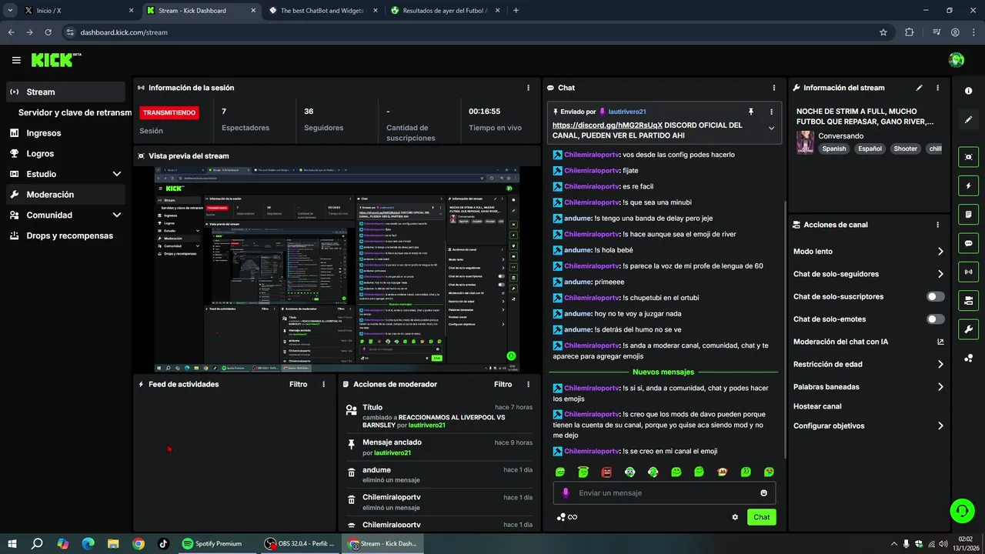Toggle activity feed lightning icon in right rail
This screenshot has width=985, height=554.
click(x=968, y=185)
